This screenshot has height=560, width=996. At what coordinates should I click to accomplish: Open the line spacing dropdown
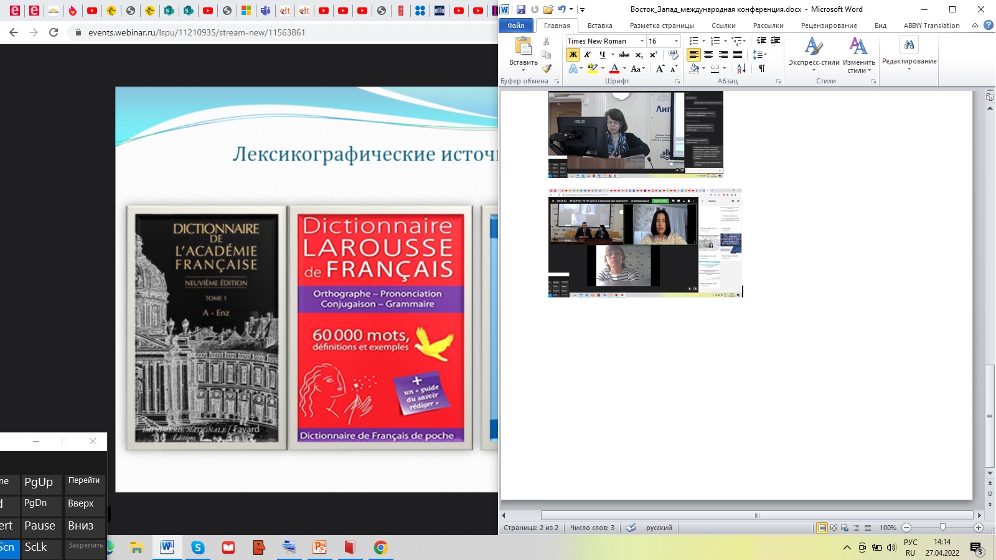[760, 55]
